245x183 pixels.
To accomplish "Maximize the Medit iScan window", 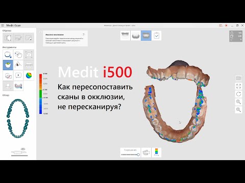I will point(237,25).
